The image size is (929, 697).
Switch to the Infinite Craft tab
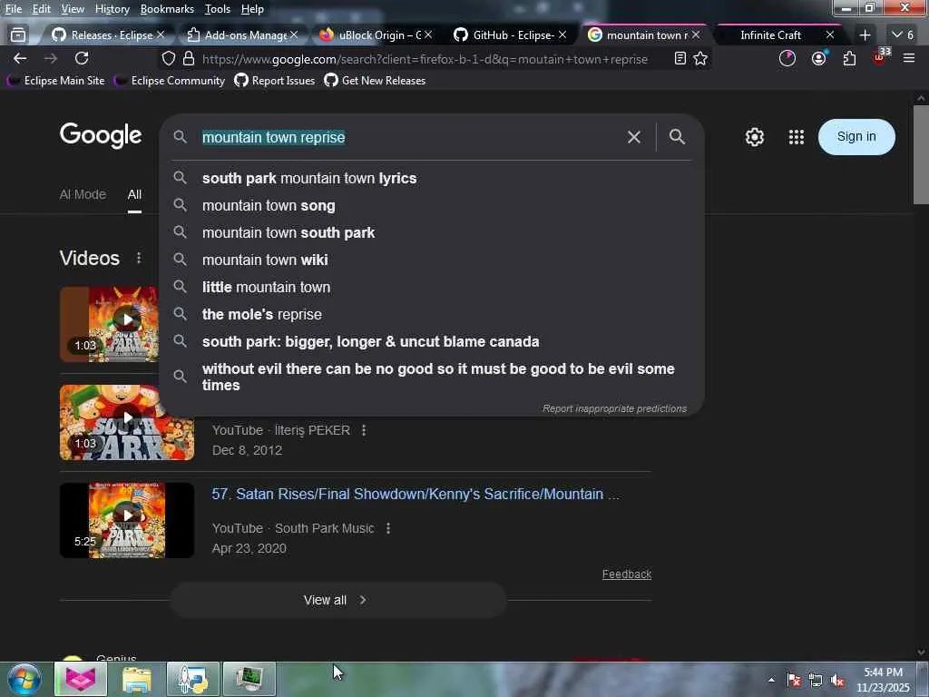(770, 35)
